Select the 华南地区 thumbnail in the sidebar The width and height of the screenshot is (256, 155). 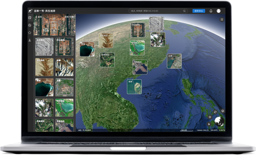pos(64,125)
